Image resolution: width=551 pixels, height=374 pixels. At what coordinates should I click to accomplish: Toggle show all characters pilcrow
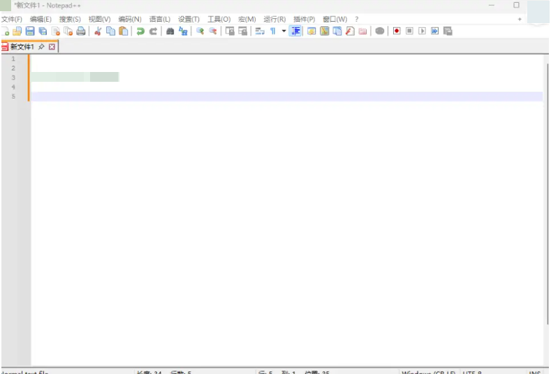click(272, 31)
